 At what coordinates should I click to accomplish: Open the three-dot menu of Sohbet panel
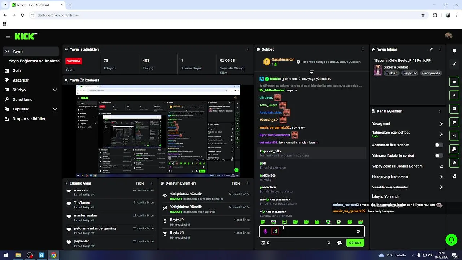point(363,49)
